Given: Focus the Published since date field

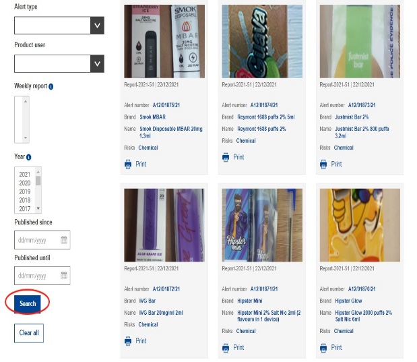Looking at the screenshot, I should tap(38, 240).
